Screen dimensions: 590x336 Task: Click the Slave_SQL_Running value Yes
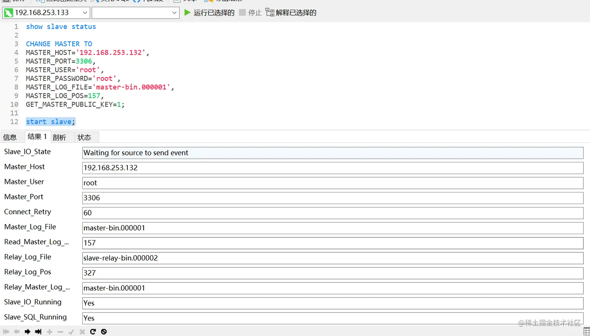point(333,318)
